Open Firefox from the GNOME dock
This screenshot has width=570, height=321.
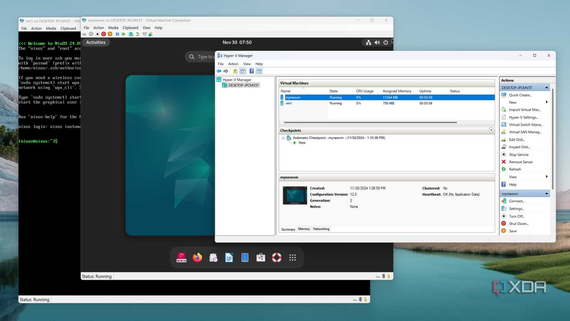(x=197, y=257)
